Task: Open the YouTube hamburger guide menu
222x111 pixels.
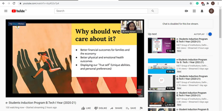Action: [6, 11]
